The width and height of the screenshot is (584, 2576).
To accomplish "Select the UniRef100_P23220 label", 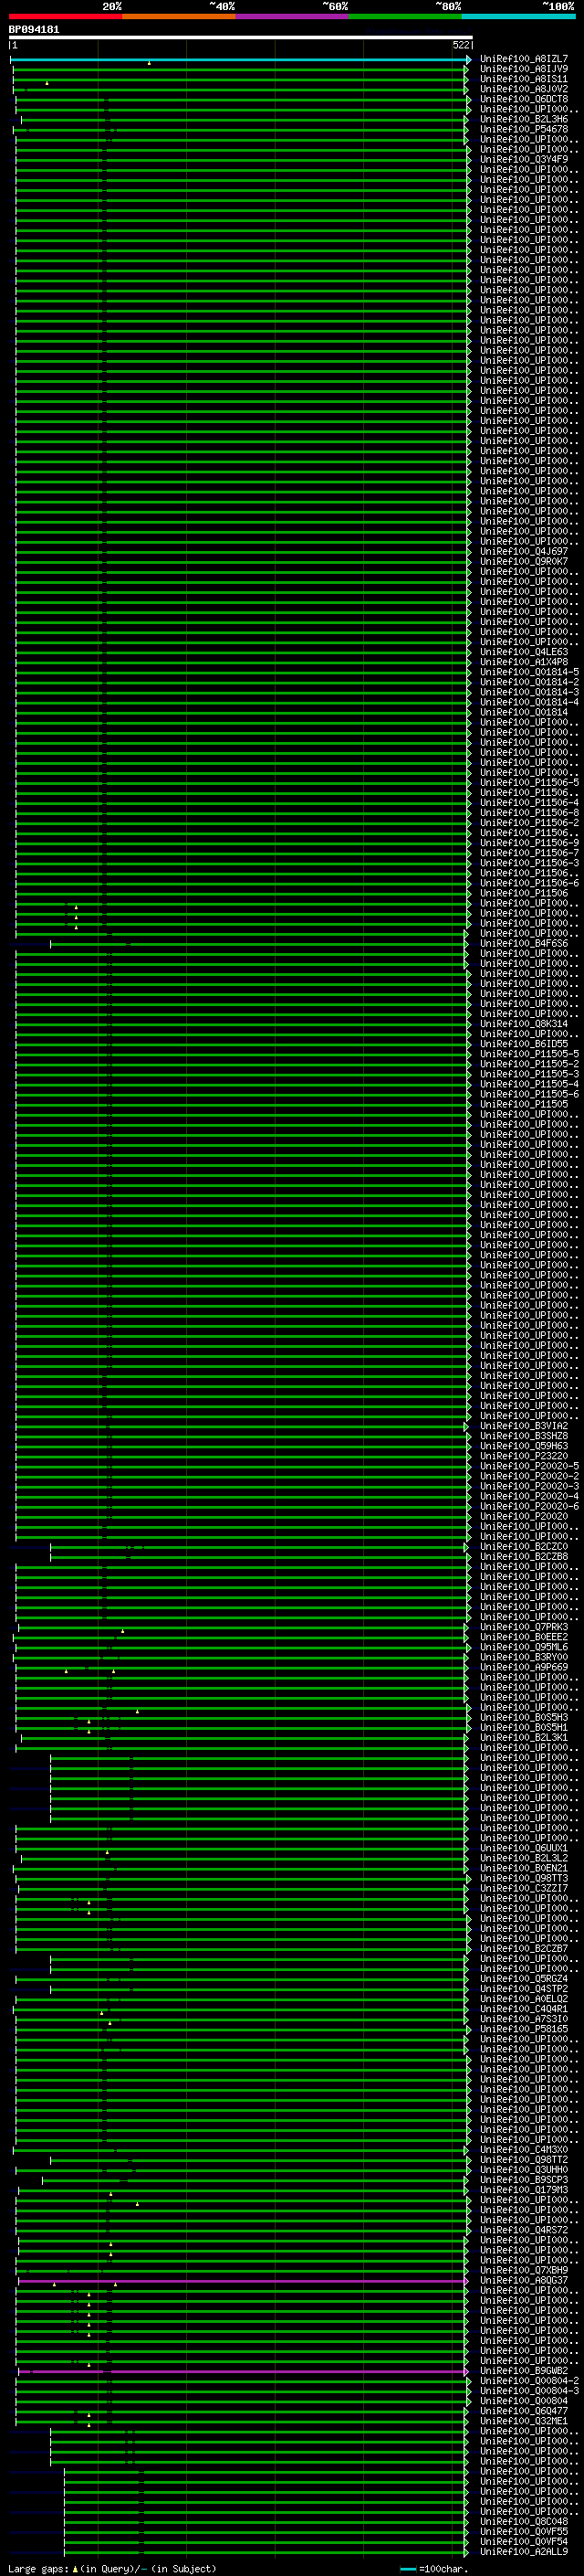I will 523,1456.
